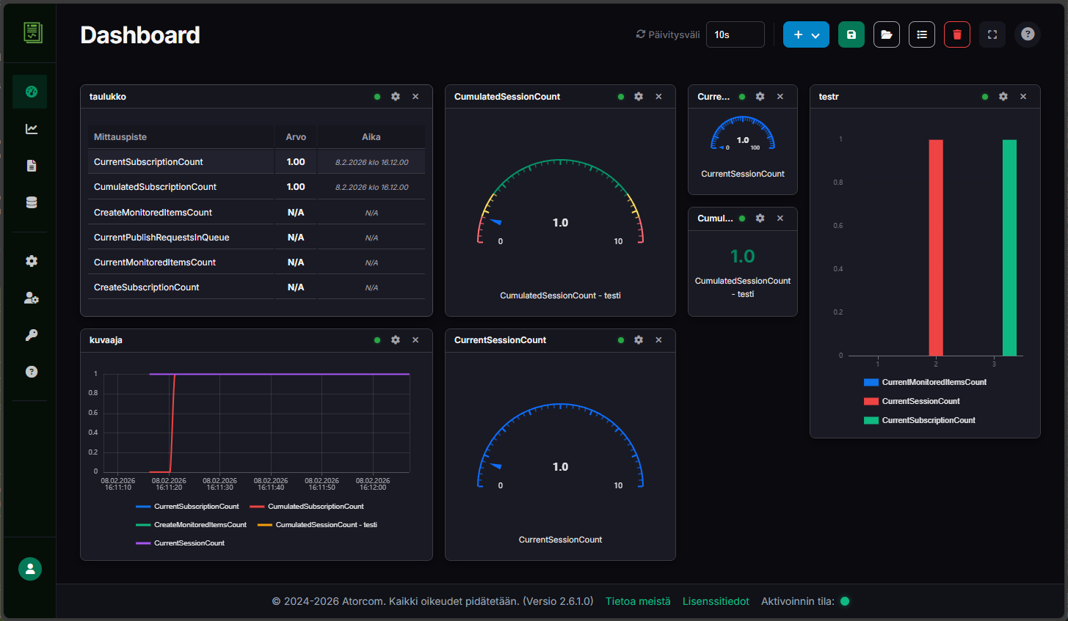Open settings via the sidebar gear icon
The image size is (1068, 621).
point(30,261)
